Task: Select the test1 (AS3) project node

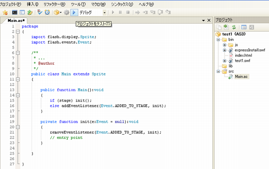Action: [234, 34]
